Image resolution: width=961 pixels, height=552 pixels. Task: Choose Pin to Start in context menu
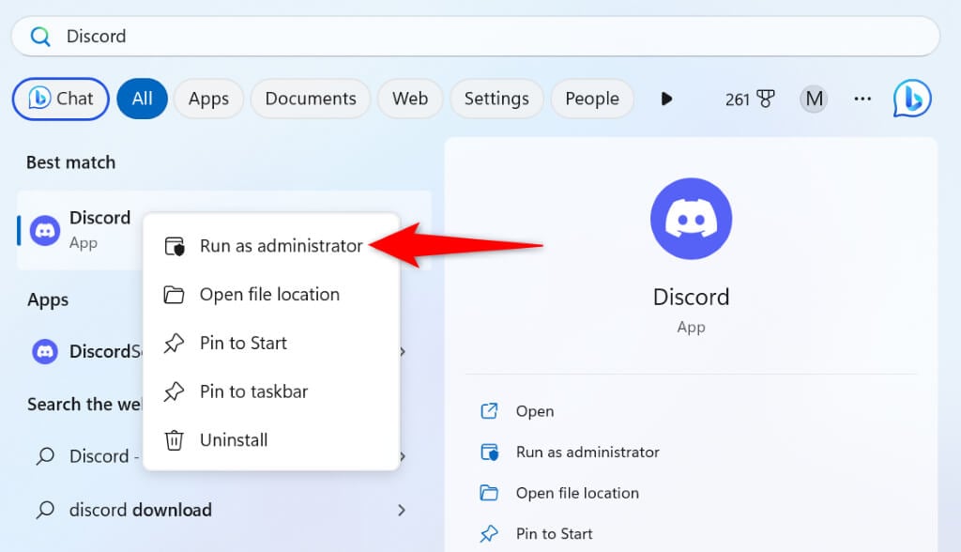[271, 343]
